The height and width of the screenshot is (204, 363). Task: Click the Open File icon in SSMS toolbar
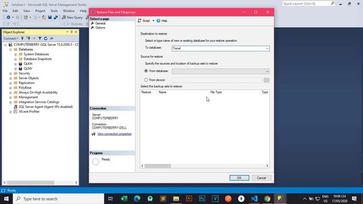click(44, 18)
